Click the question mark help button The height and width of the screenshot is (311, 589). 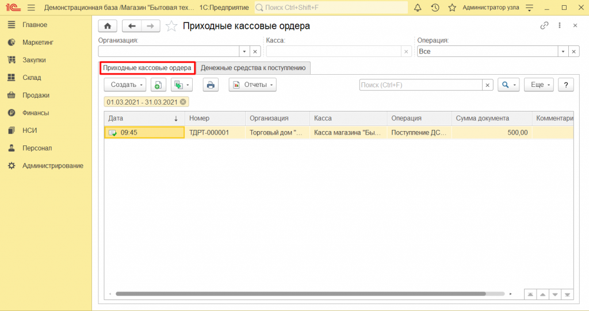click(x=566, y=85)
